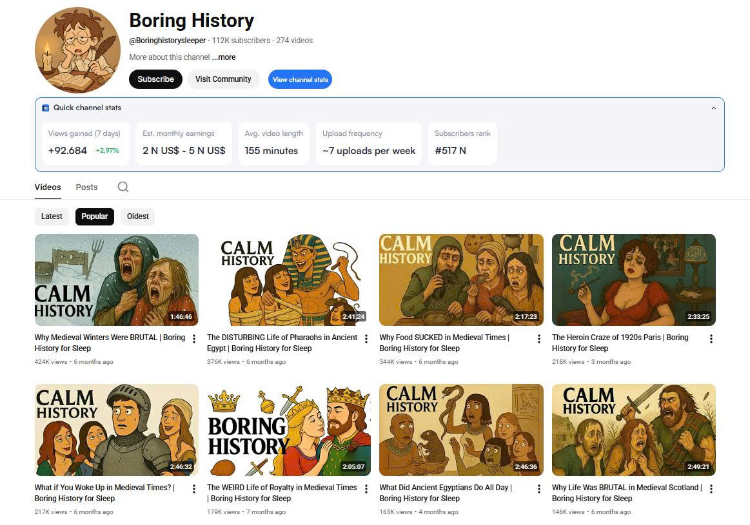Expand channel description via ...more
The image size is (750, 525).
coord(224,57)
